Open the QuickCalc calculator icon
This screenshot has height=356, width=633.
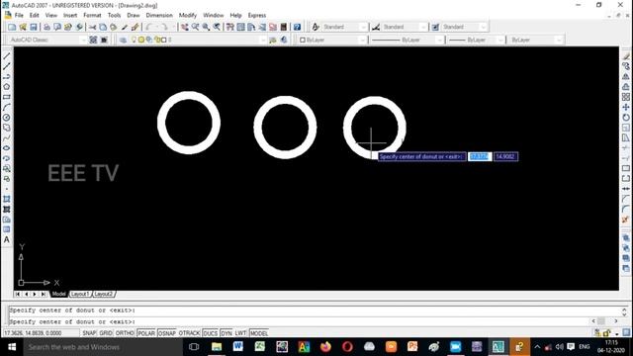(284, 27)
